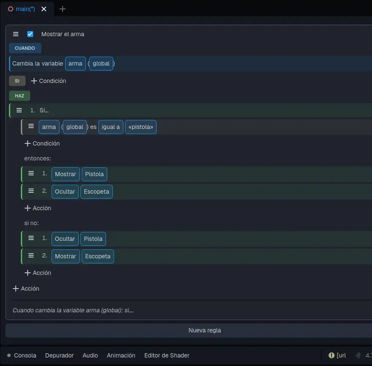
Task: Add a Condición next to the SI label
Action: (x=49, y=81)
